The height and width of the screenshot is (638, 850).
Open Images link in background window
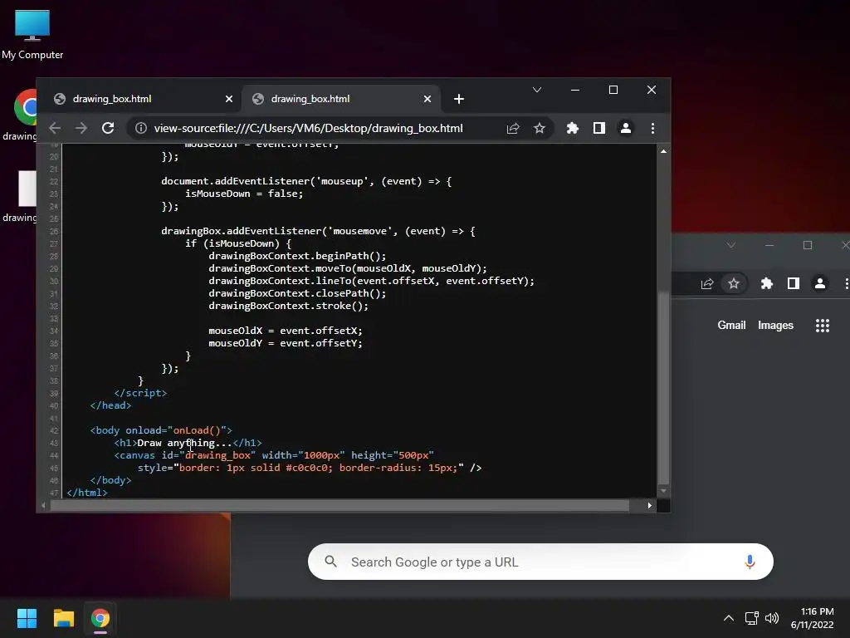(x=775, y=325)
